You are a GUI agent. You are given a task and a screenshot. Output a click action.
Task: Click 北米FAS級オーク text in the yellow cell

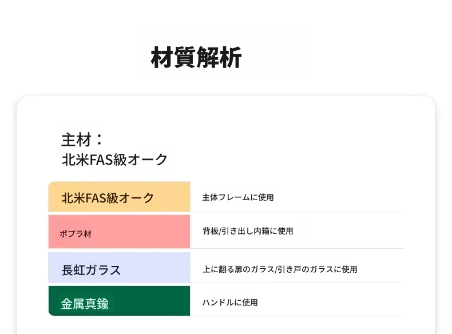pyautogui.click(x=108, y=198)
